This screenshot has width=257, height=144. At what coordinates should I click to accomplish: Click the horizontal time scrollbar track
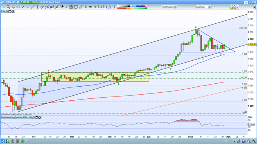tap(131, 141)
